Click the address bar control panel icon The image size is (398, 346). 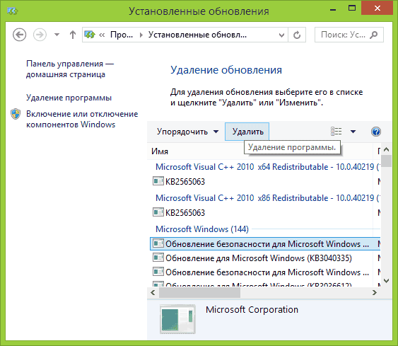[90, 35]
